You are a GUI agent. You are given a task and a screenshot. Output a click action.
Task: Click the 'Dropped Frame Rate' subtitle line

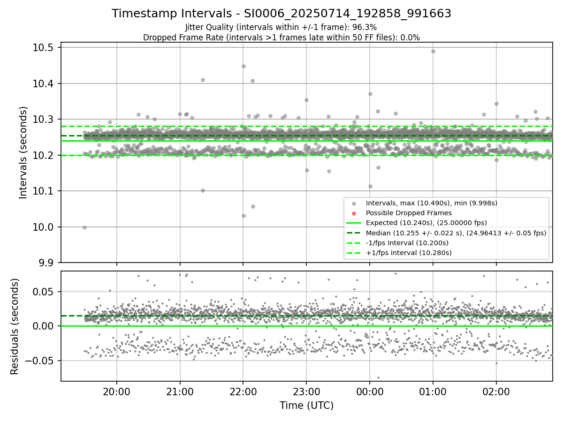281,38
